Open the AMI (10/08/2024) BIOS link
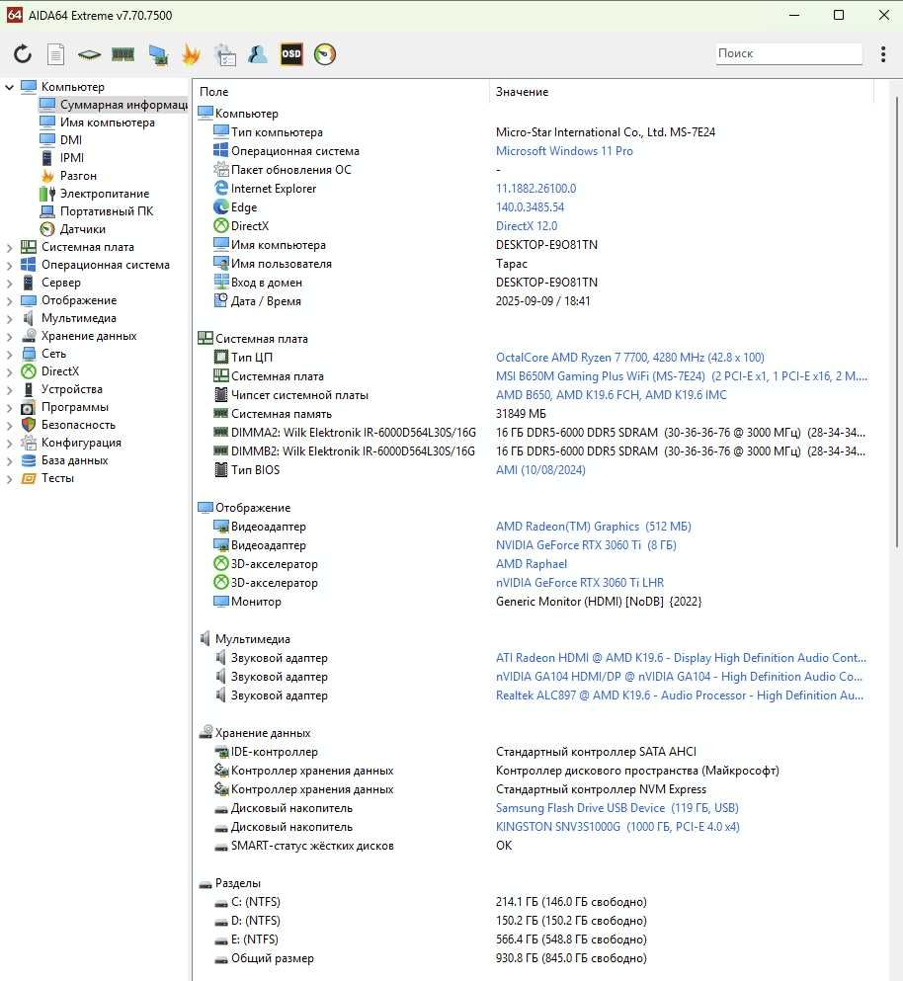 point(540,470)
